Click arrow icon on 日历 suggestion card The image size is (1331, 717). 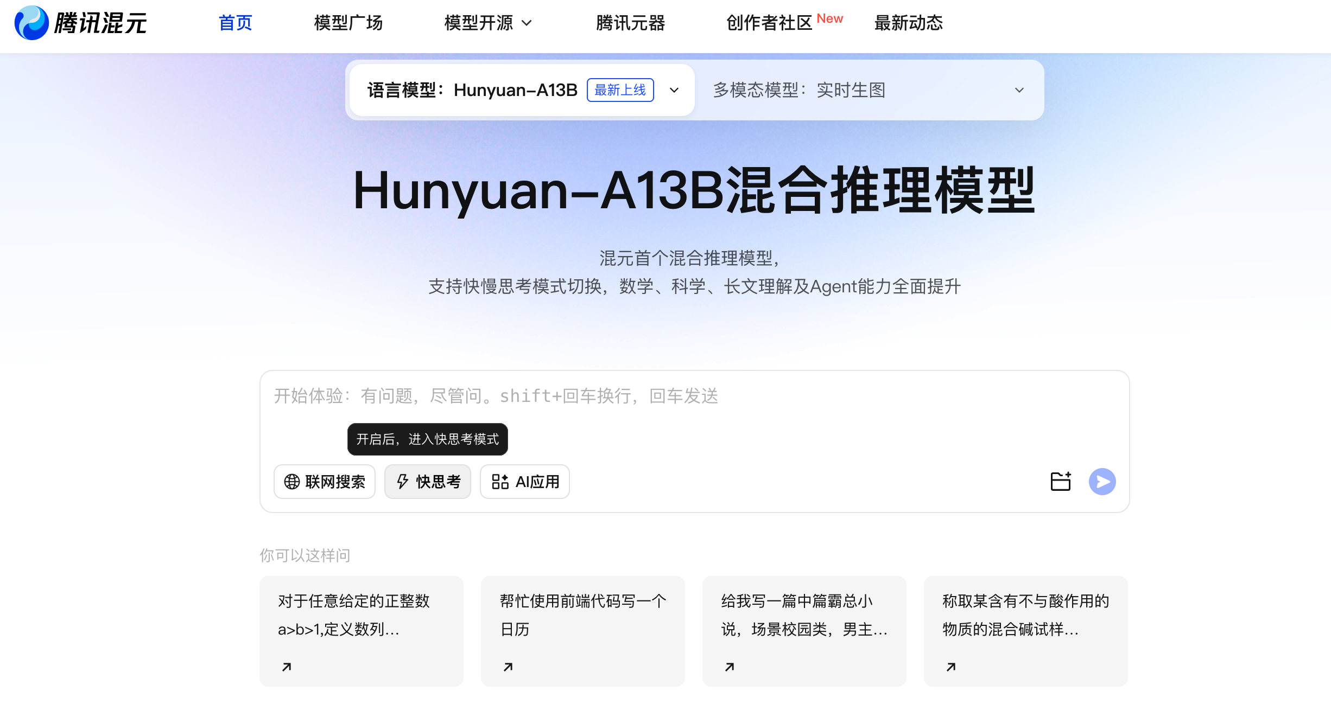508,667
